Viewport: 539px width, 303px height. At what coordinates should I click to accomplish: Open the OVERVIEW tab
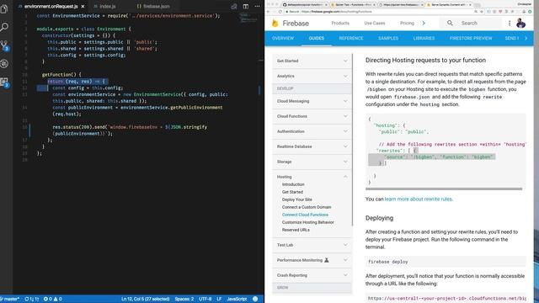coord(283,39)
